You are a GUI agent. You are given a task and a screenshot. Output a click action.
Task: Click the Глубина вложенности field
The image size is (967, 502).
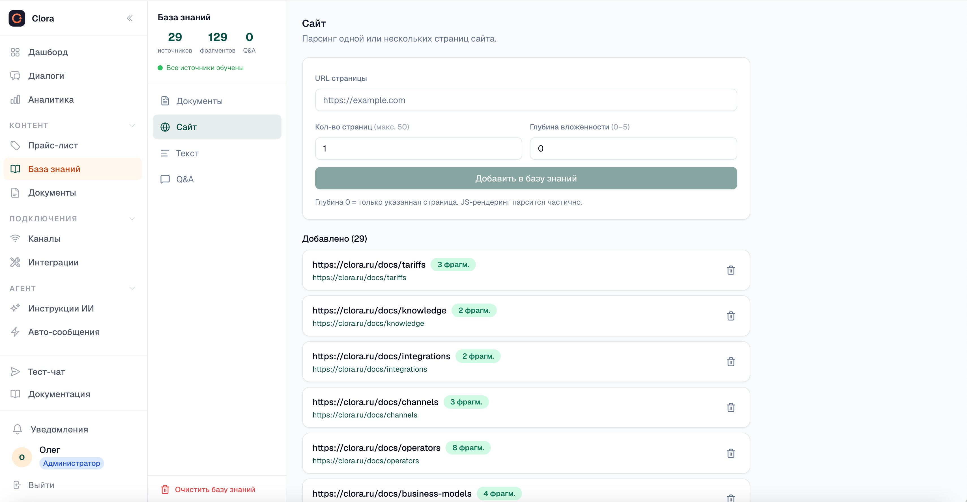click(x=633, y=149)
